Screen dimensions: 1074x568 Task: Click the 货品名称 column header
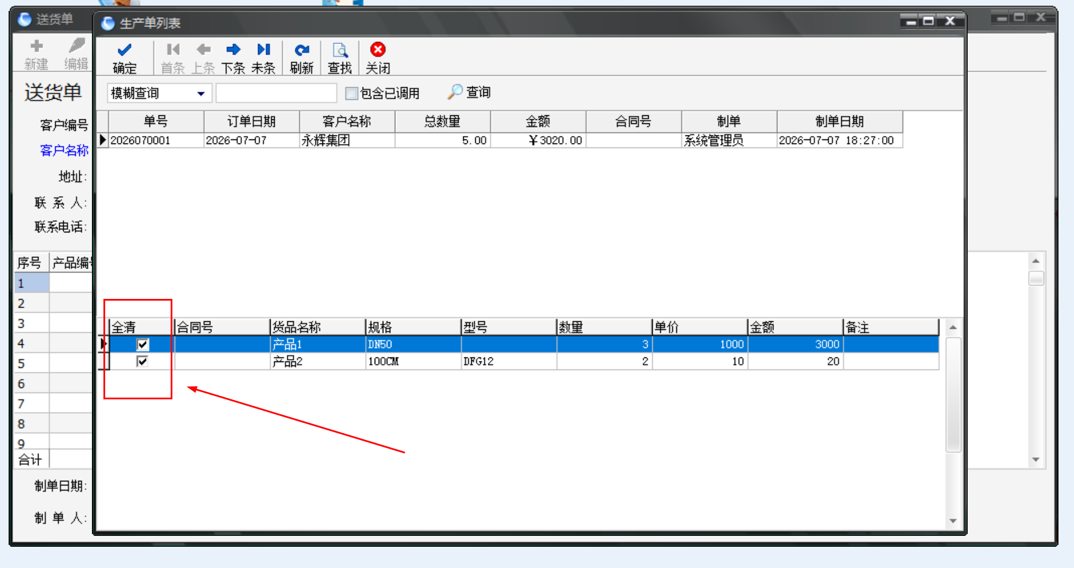pos(317,328)
